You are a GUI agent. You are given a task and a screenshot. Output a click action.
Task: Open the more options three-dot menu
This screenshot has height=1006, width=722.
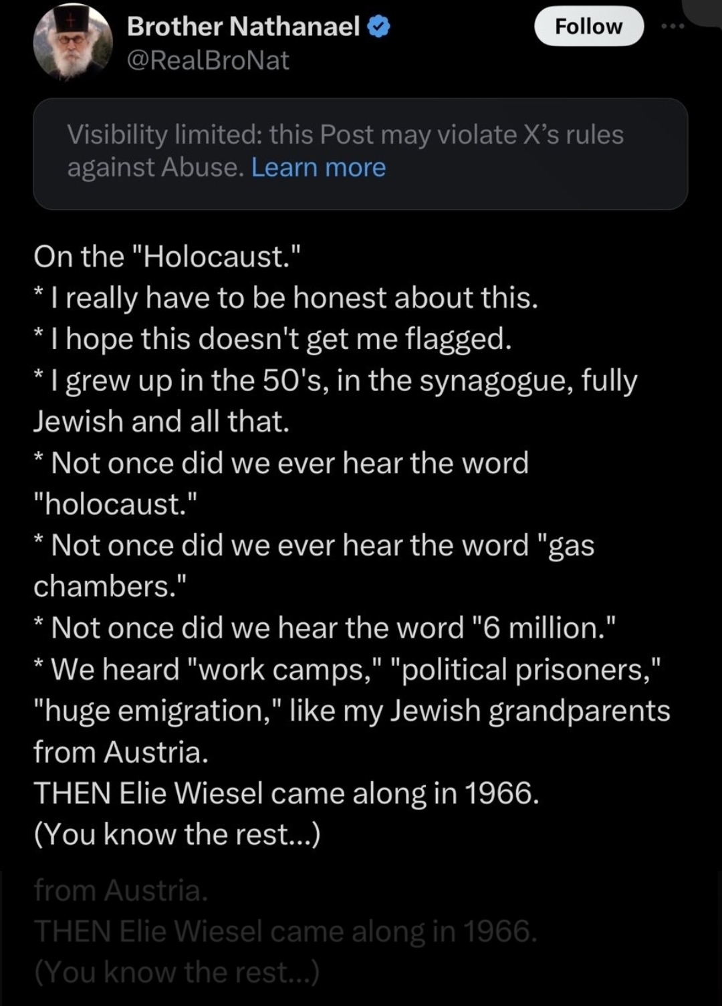(673, 26)
